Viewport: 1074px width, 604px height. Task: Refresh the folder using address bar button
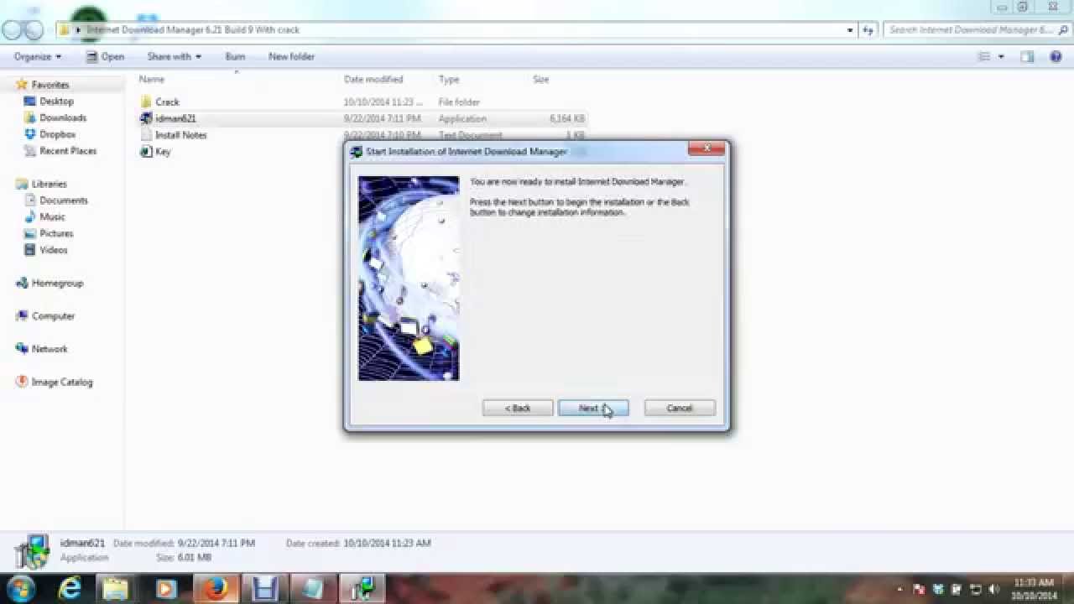coord(868,30)
